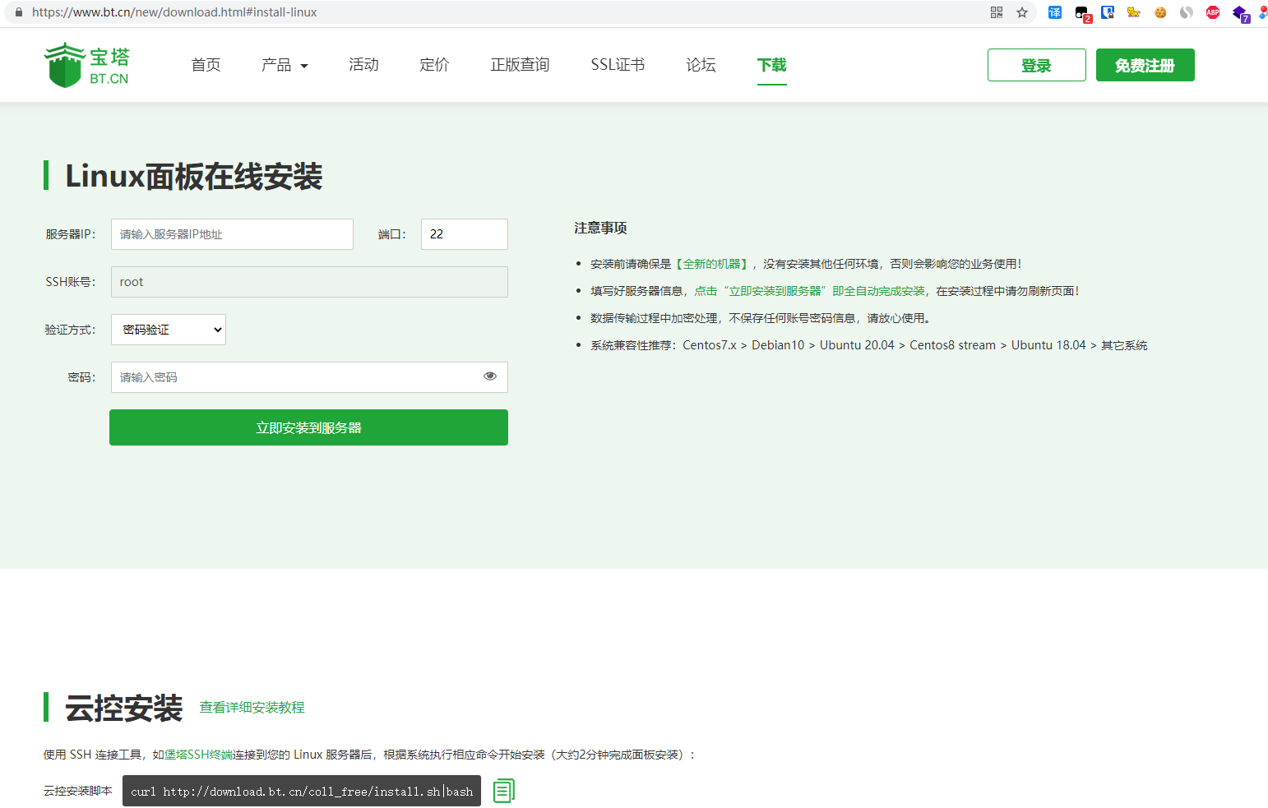Click 立即安装到服务器 install button

click(x=308, y=427)
